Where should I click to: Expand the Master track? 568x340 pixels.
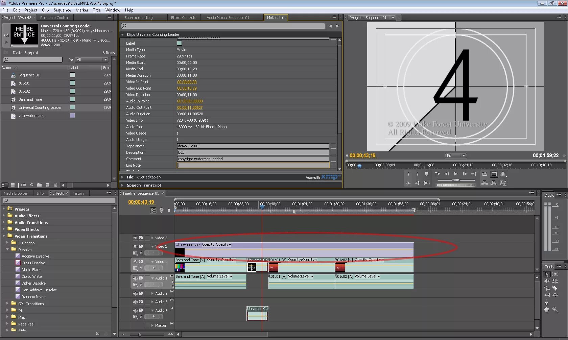click(x=152, y=325)
